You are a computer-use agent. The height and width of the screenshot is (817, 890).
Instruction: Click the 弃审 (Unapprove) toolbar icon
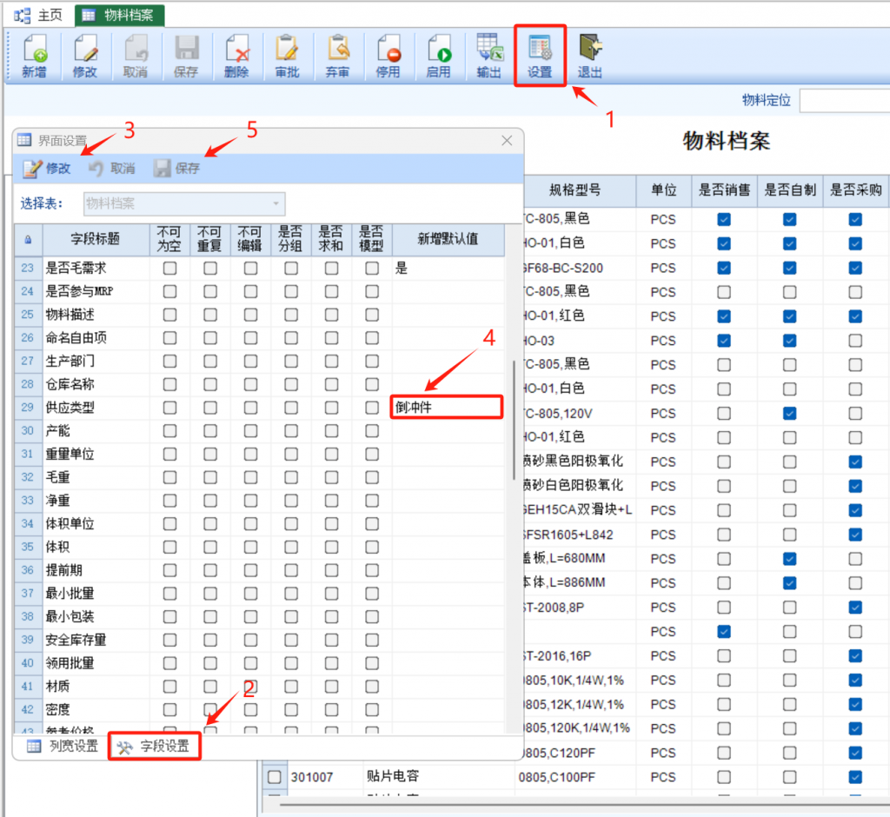(337, 56)
